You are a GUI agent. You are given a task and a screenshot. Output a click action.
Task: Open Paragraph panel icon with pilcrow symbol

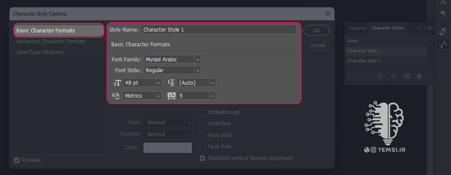click(x=443, y=13)
